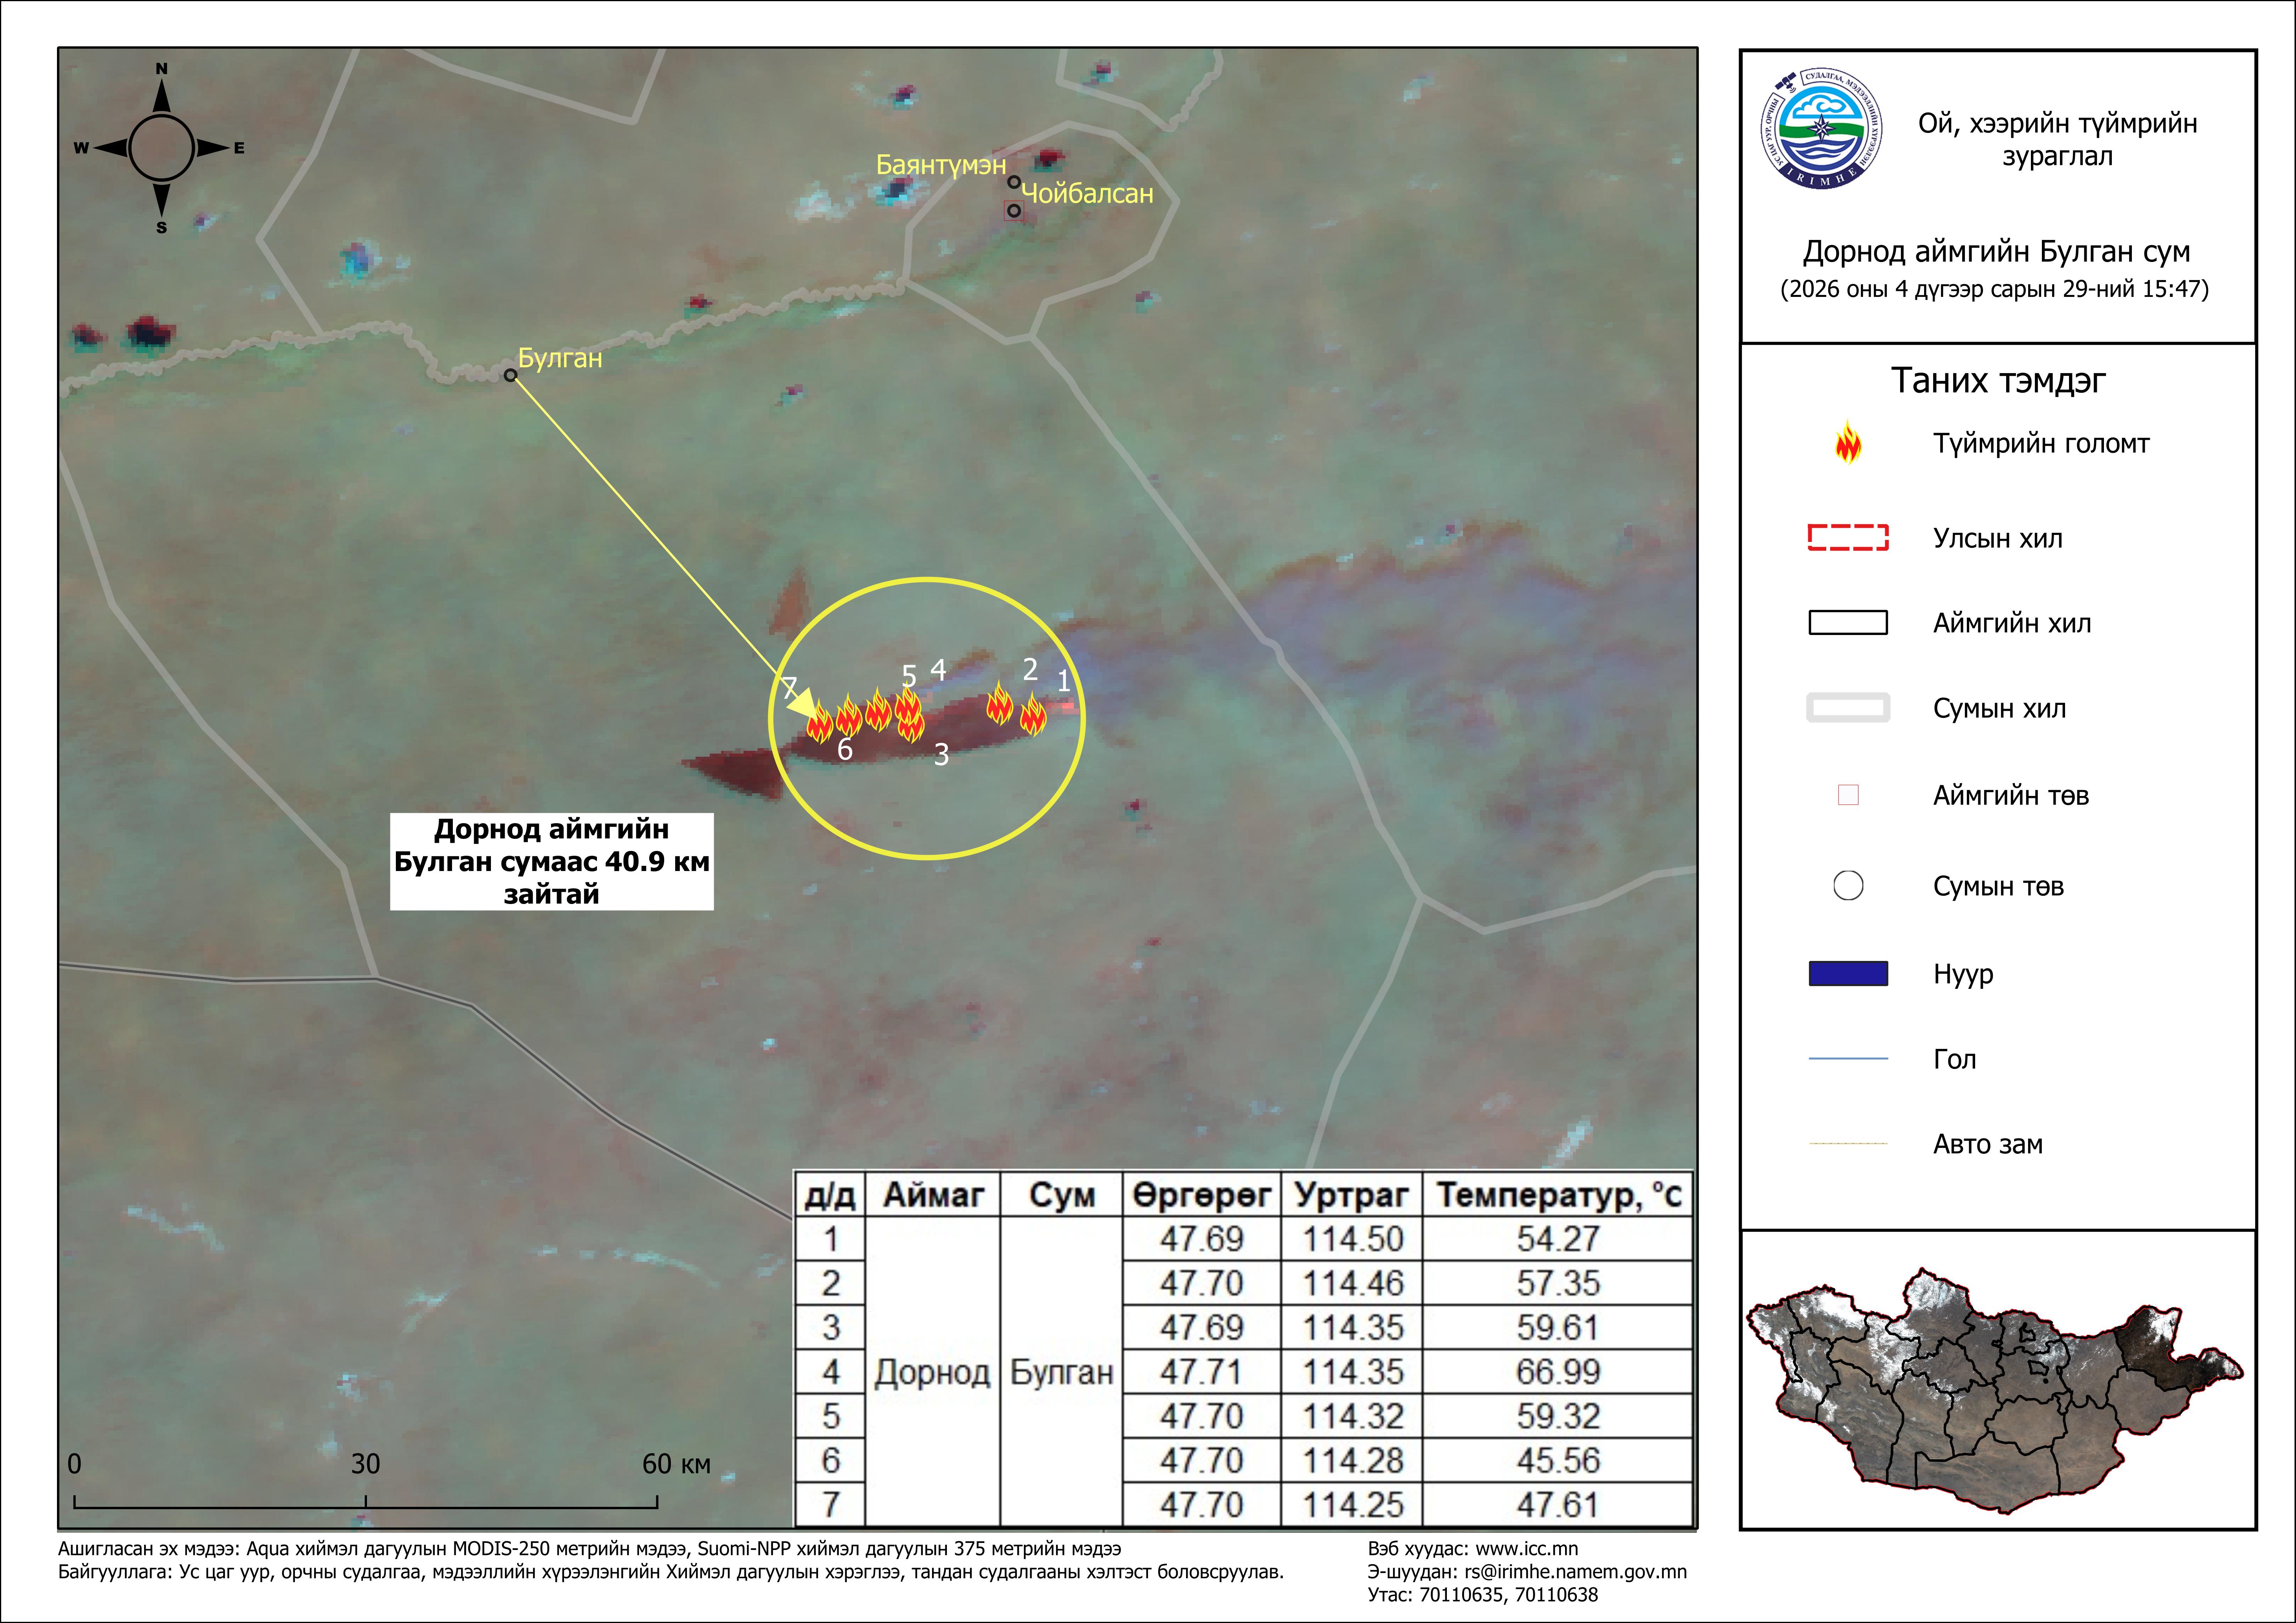This screenshot has height=1623, width=2296.
Task: Click the red dashed Улсын хил symbol
Action: point(1848,538)
